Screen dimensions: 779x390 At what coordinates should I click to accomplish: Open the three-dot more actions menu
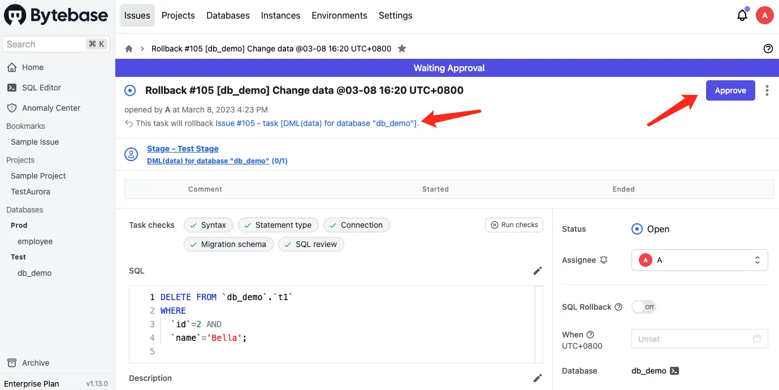(767, 90)
